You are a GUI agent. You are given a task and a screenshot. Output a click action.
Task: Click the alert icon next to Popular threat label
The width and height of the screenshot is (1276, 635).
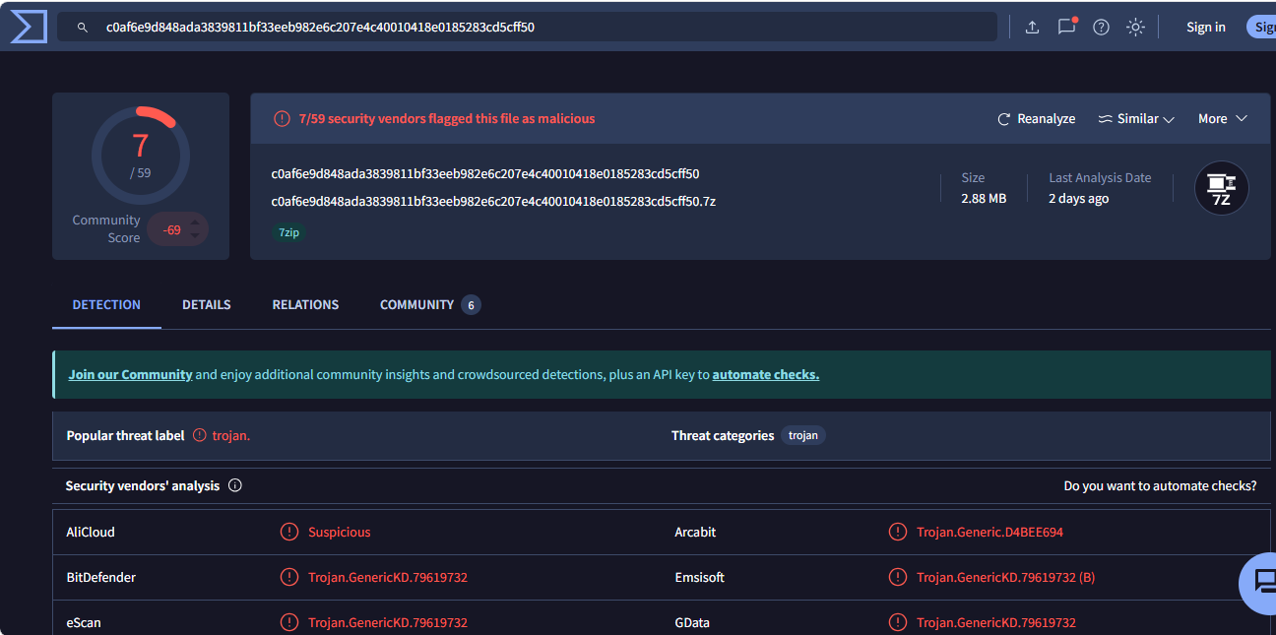coord(200,435)
